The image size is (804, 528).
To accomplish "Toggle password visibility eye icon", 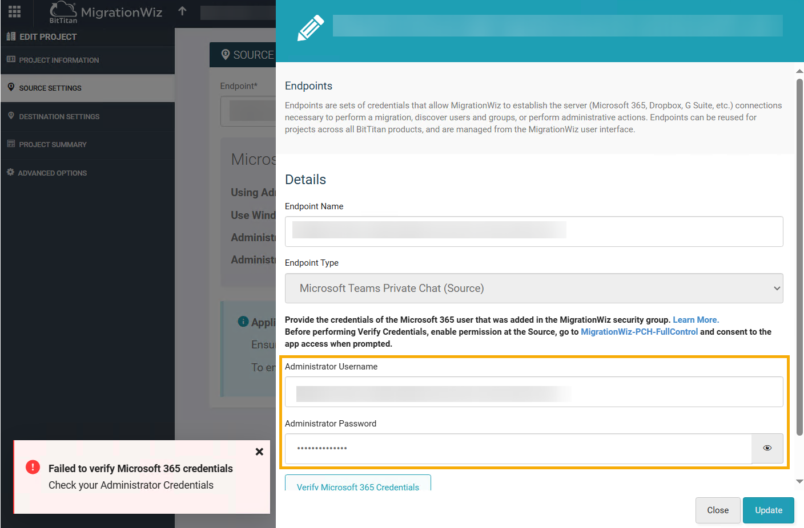I will (x=767, y=448).
